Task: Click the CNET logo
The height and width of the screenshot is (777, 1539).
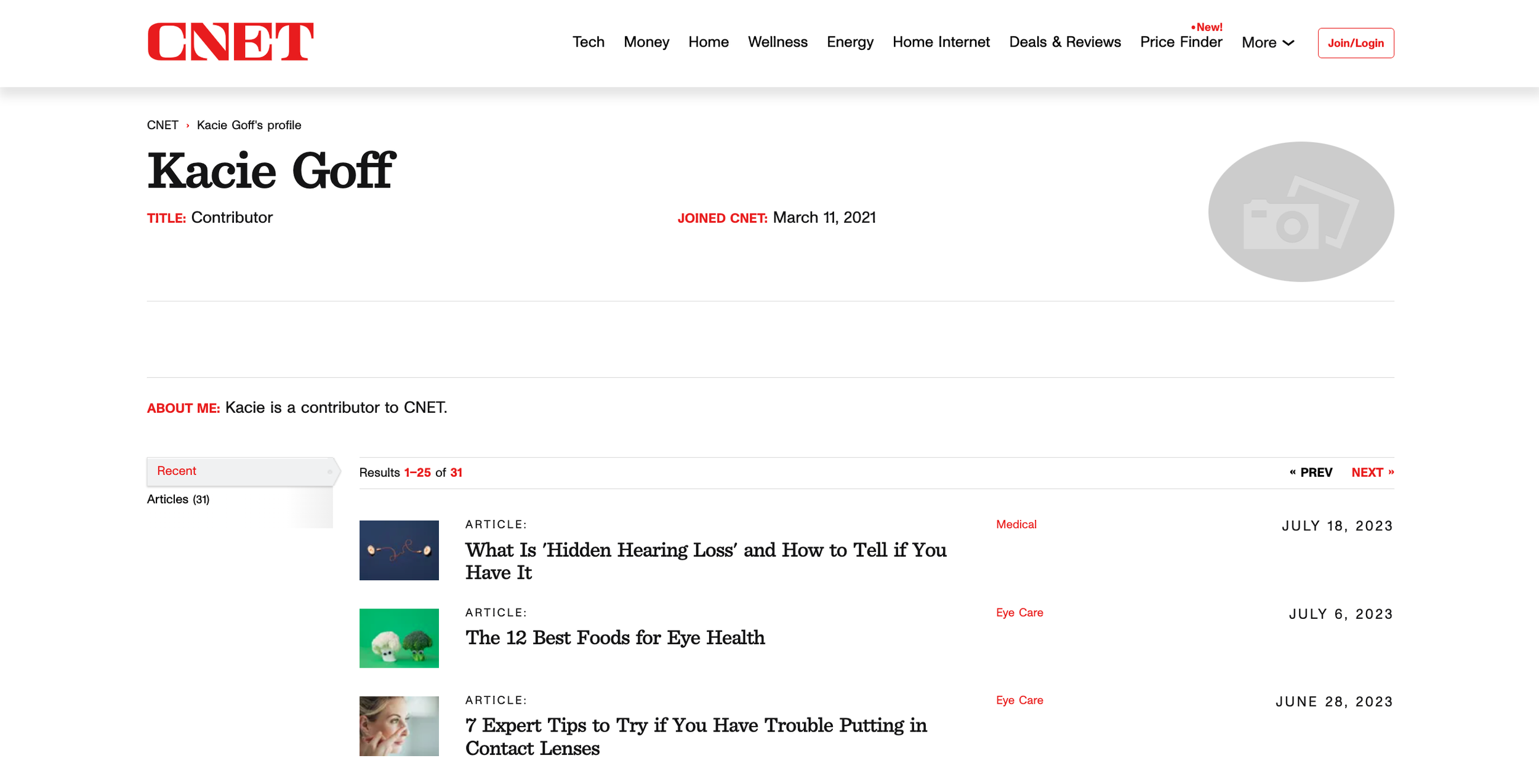Action: 230,41
